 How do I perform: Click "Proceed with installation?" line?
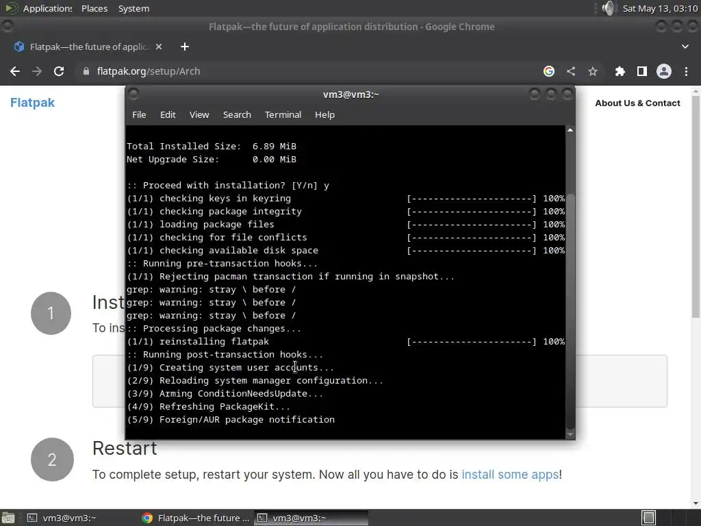click(228, 185)
